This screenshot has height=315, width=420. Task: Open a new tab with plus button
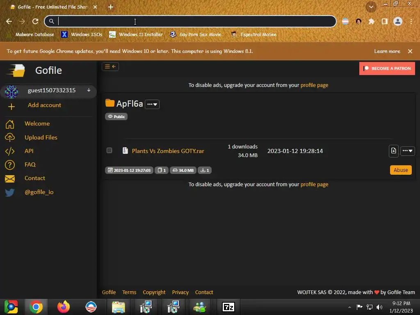coord(111,7)
